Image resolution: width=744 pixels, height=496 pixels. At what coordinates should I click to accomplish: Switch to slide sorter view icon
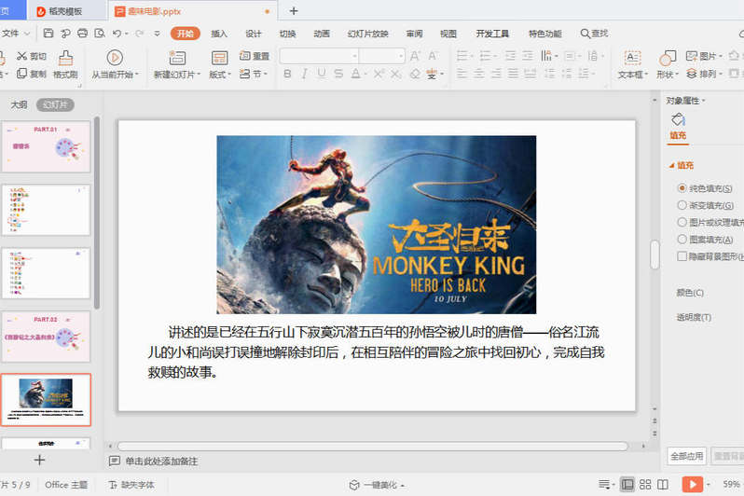(x=647, y=484)
